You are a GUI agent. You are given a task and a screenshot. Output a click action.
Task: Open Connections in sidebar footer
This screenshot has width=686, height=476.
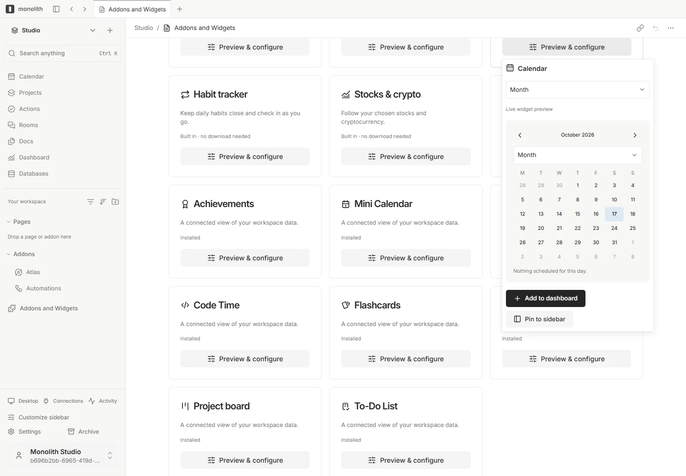point(63,401)
